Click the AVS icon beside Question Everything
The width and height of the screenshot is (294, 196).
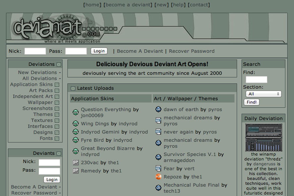tap(76, 111)
